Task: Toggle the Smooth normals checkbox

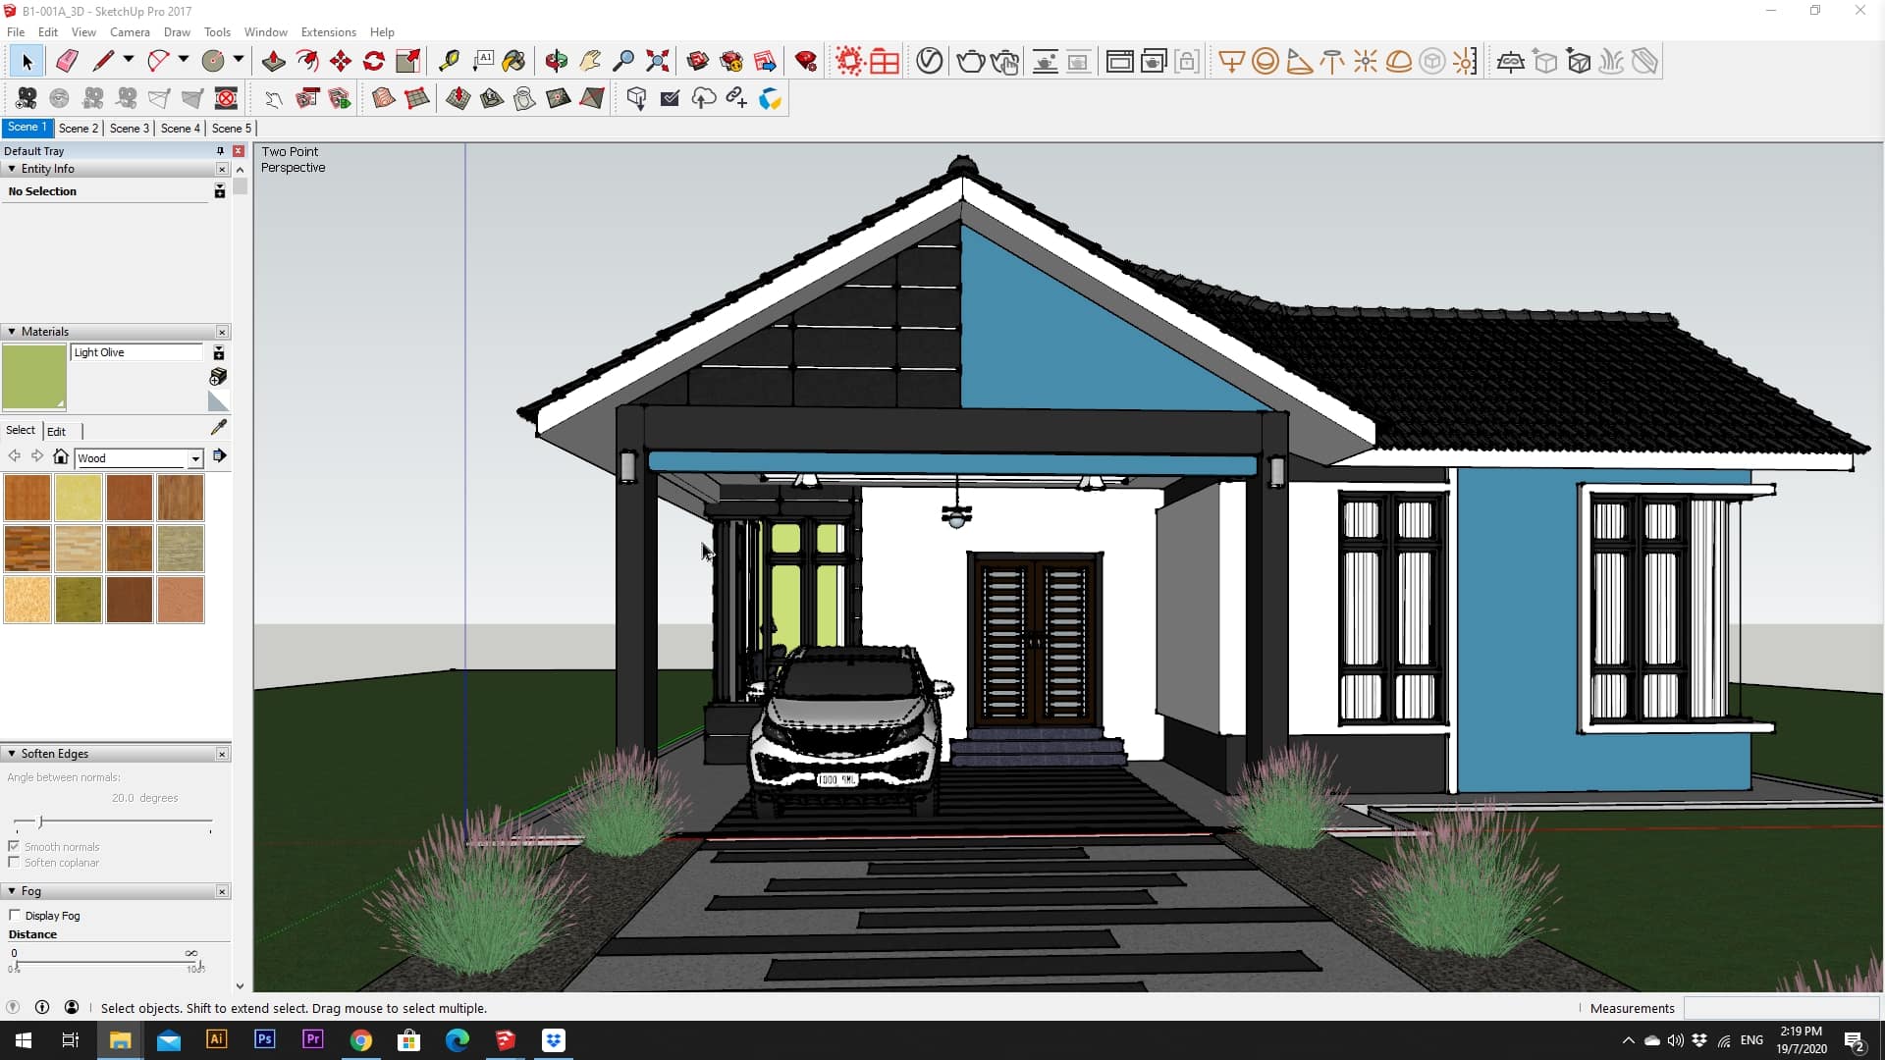Action: coord(14,846)
